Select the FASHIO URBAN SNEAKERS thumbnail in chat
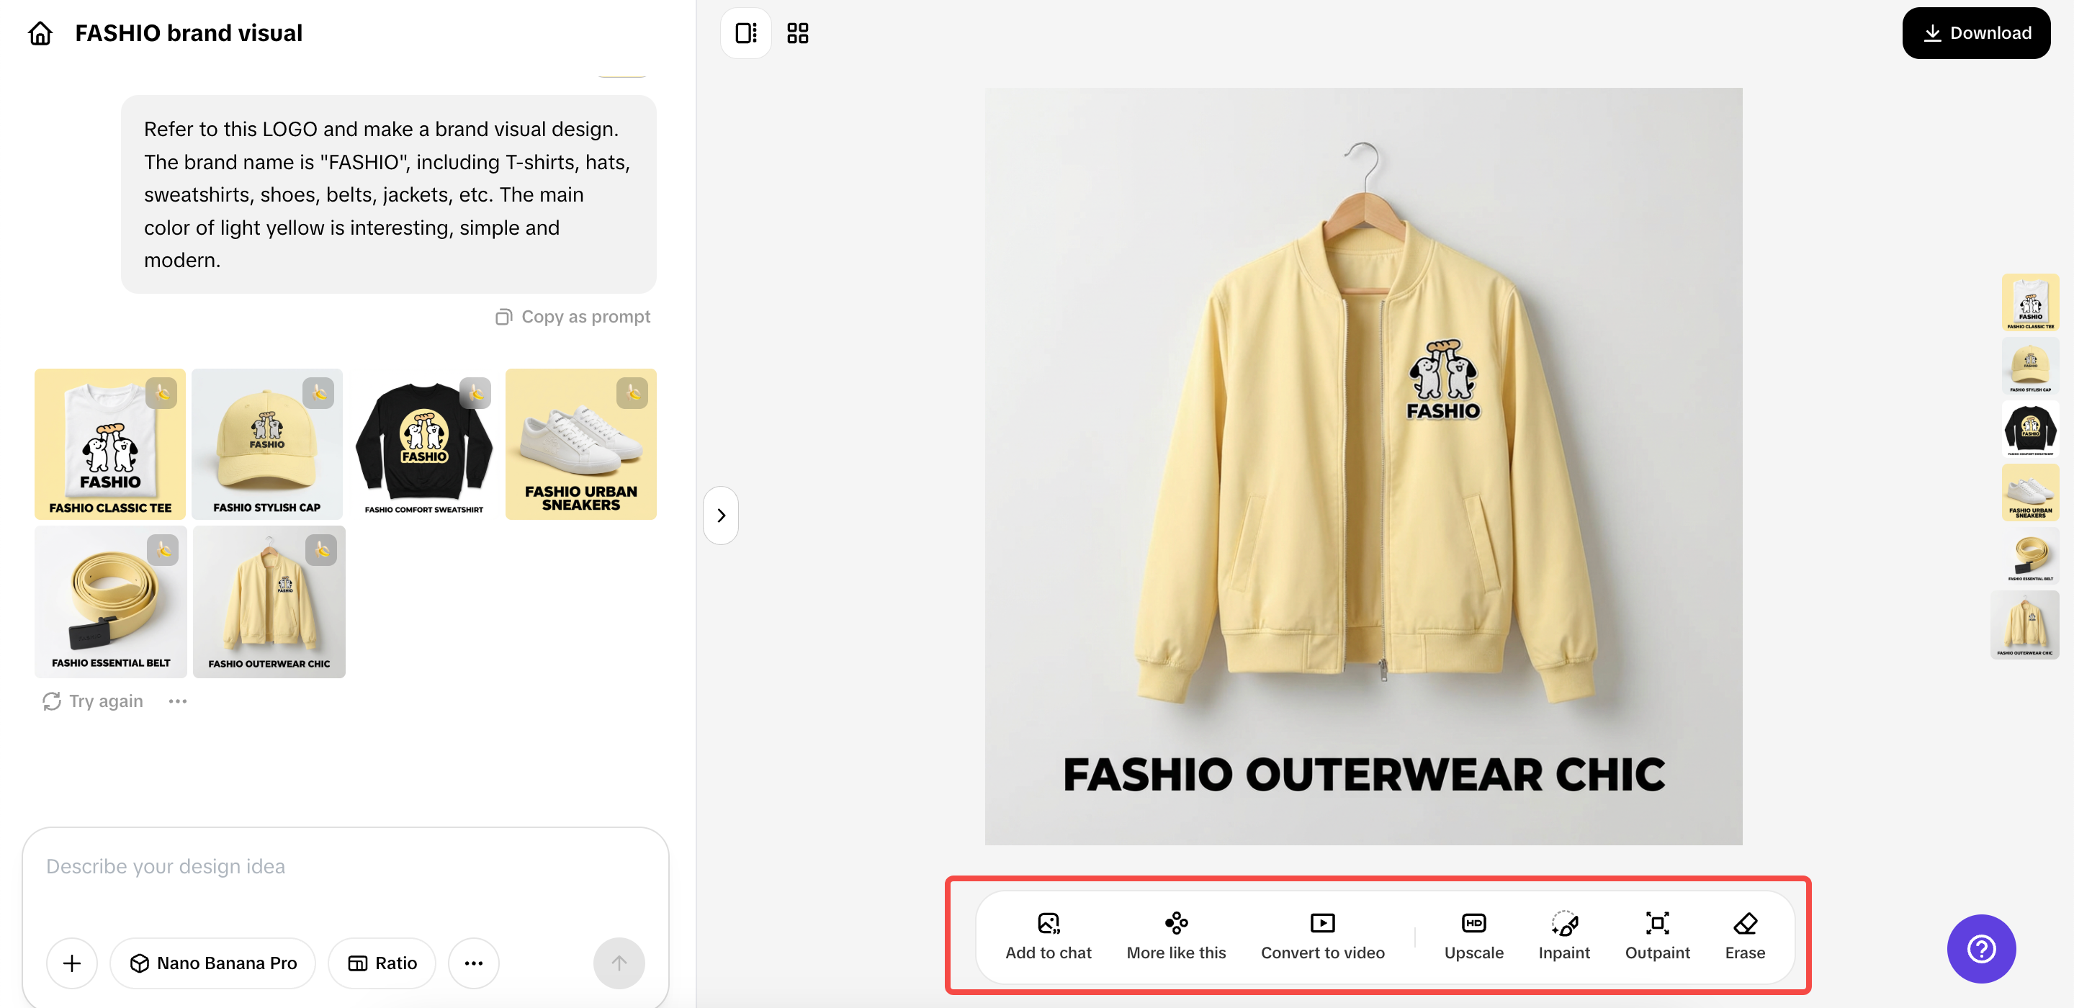 (580, 444)
